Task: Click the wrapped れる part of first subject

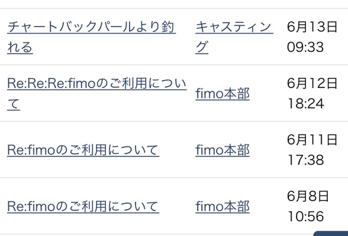Action: 20,47
